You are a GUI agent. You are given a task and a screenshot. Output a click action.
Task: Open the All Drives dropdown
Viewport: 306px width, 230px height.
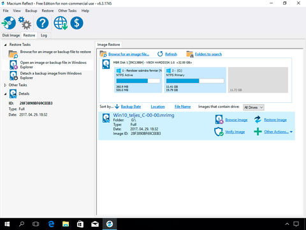click(254, 107)
